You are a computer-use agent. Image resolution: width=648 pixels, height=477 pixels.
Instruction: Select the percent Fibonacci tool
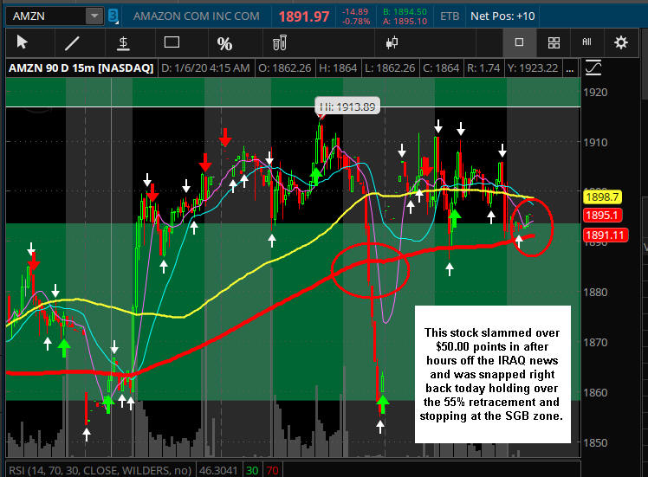(224, 43)
